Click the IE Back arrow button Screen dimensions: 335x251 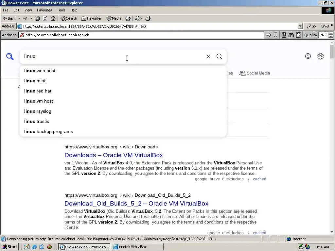click(9, 18)
